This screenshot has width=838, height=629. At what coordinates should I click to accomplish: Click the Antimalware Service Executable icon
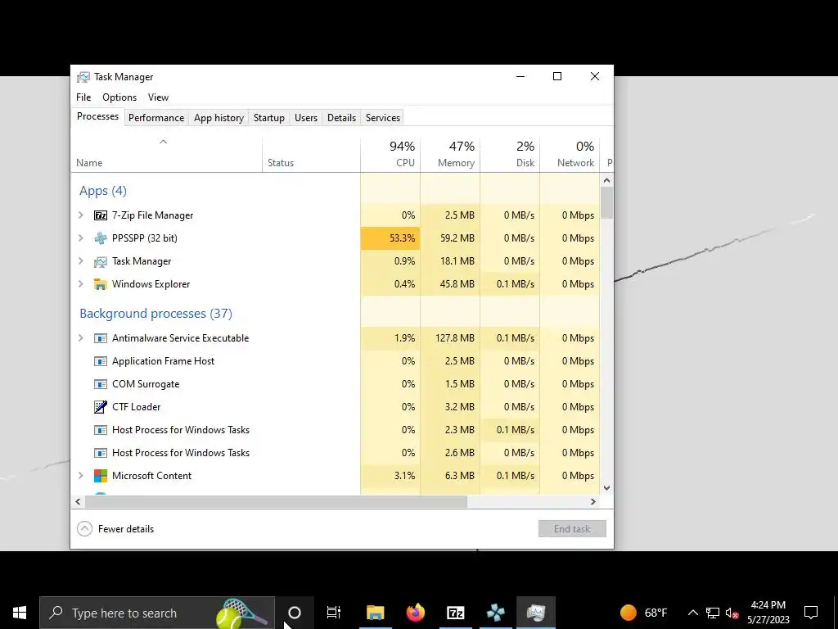point(101,338)
